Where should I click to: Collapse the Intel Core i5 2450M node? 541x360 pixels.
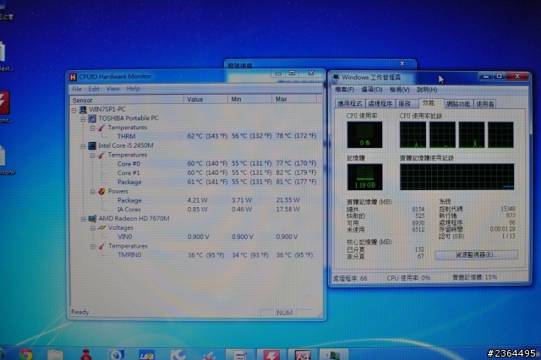point(83,146)
